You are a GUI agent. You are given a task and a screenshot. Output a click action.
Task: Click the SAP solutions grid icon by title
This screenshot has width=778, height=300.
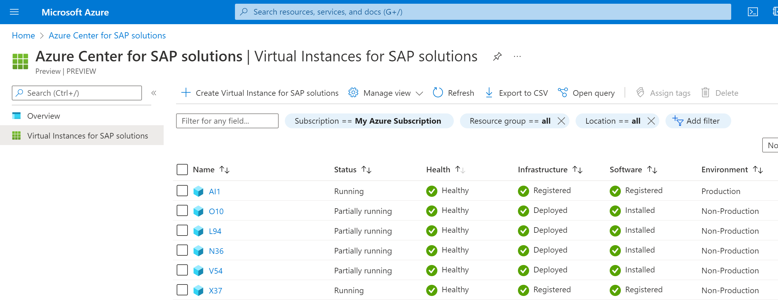(x=20, y=61)
